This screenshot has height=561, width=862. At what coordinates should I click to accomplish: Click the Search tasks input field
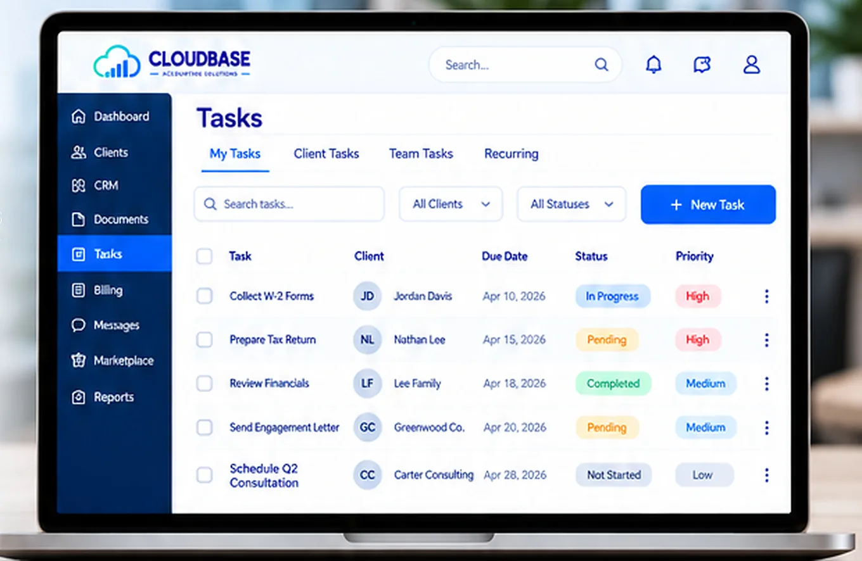[289, 204]
